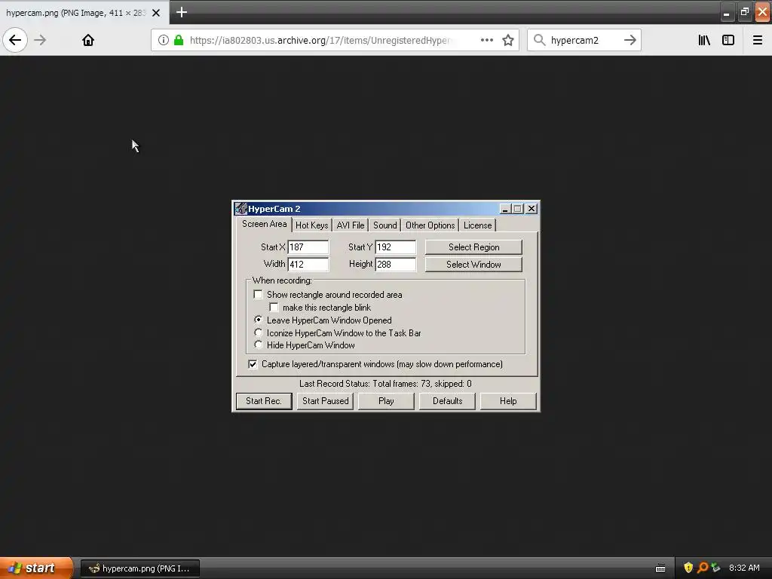
Task: Click the green tray icon next to clock
Action: (x=716, y=568)
